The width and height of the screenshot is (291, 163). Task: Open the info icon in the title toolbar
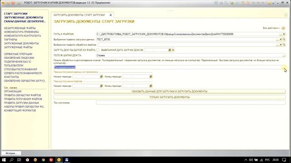(269, 3)
